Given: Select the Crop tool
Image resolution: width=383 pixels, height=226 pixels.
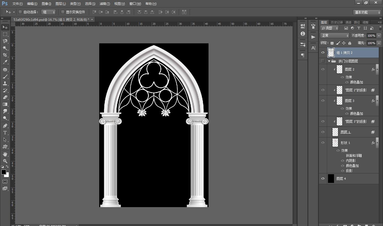Looking at the screenshot, I should pos(5,55).
